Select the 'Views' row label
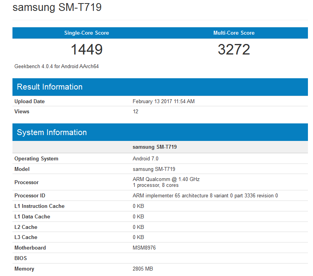 [22, 112]
